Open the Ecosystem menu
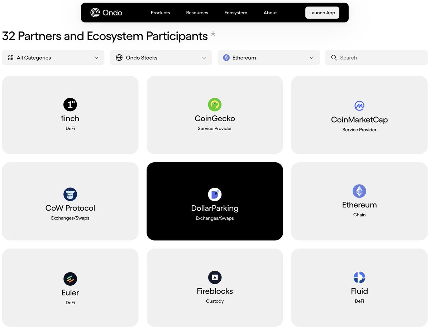The height and width of the screenshot is (330, 430). [x=236, y=13]
